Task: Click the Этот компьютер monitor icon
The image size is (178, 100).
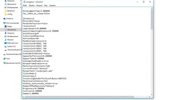Action: (4, 23)
